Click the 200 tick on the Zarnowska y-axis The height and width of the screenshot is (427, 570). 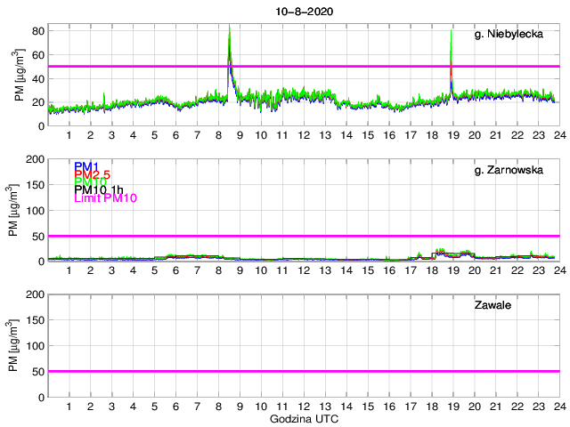pos(36,159)
